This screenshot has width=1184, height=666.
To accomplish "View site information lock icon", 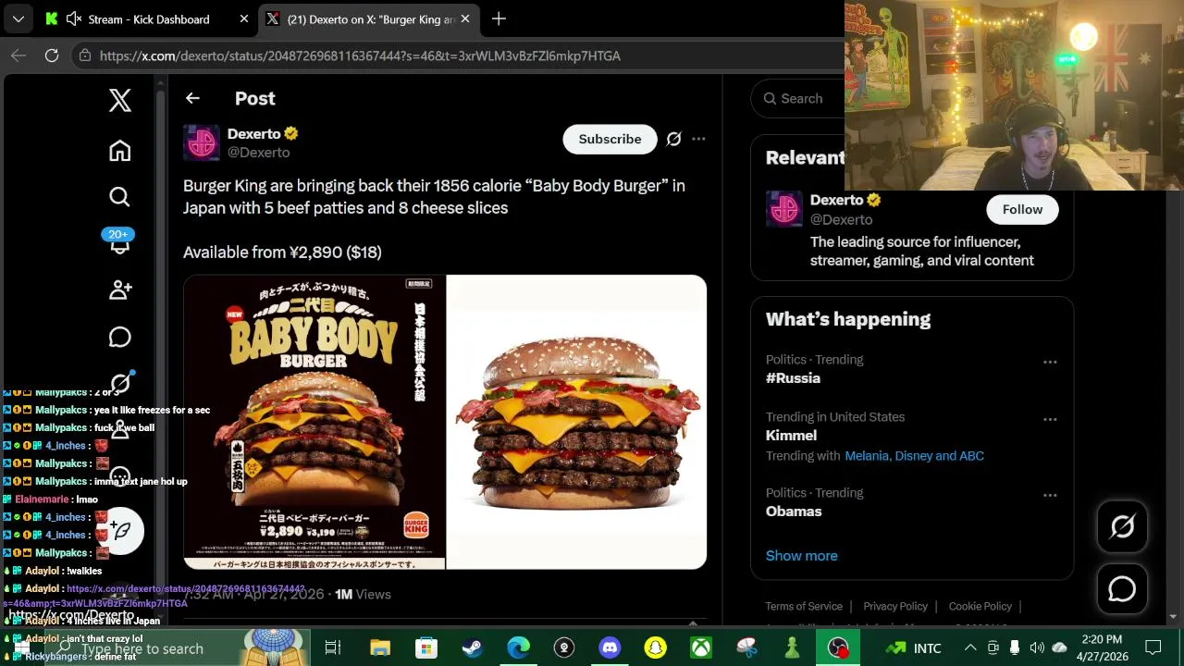I will point(84,55).
